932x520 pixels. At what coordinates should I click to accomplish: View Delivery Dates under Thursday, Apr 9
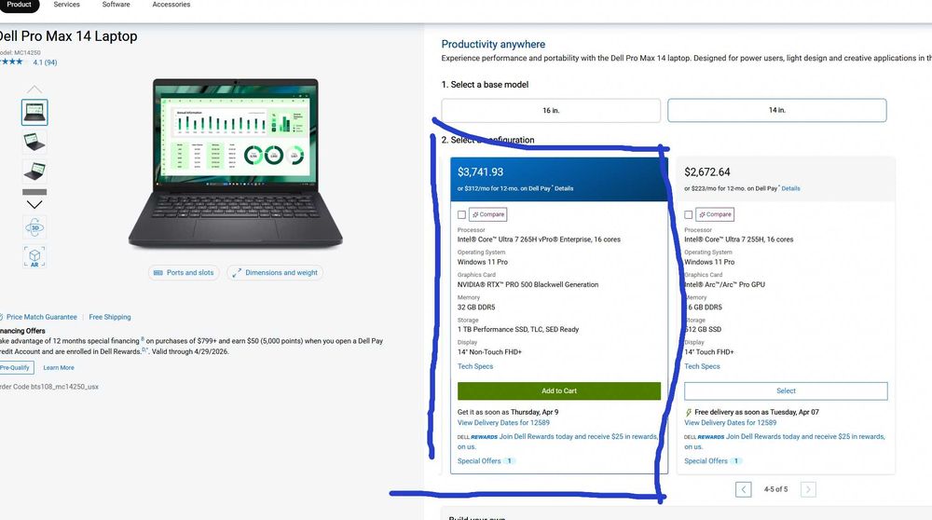coord(503,423)
